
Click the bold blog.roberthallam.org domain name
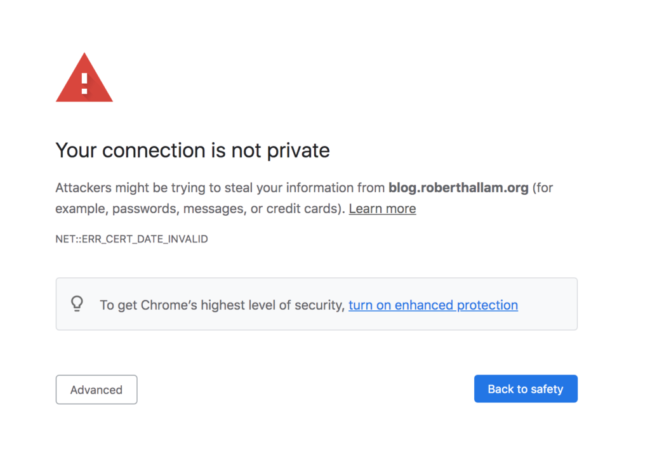tap(458, 188)
